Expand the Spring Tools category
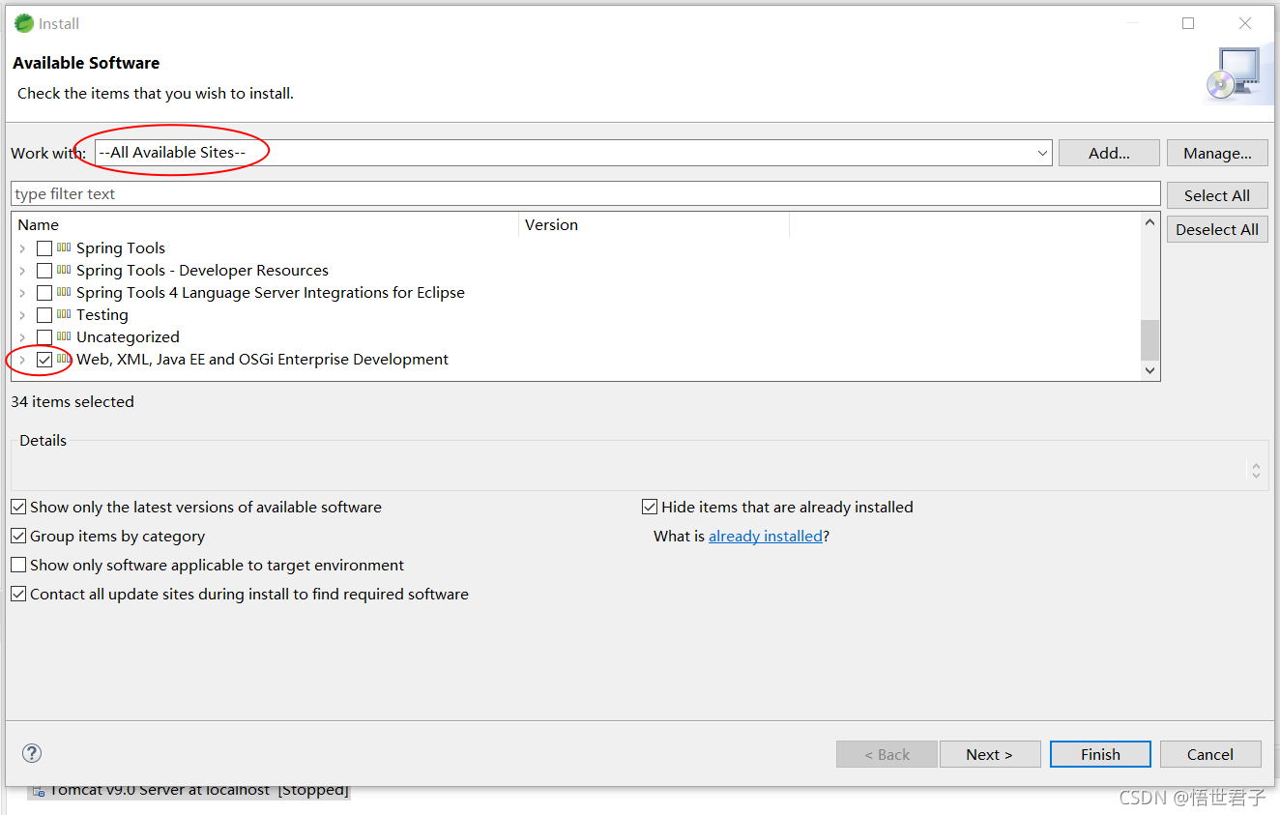The width and height of the screenshot is (1280, 815). 22,248
